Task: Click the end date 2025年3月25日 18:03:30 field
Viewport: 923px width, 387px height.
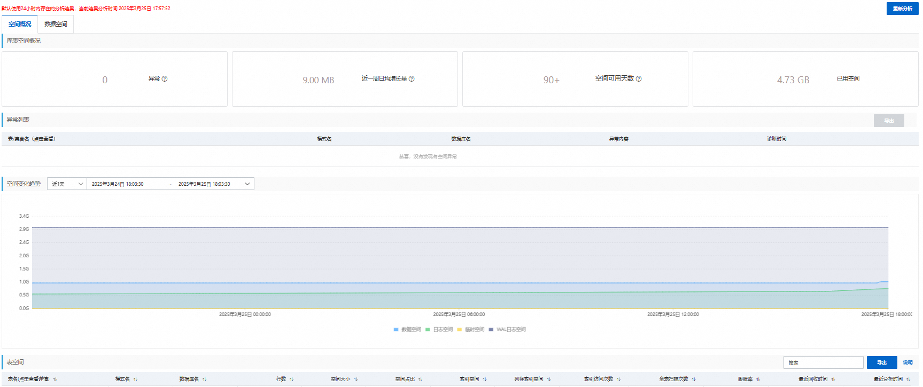Action: pos(204,184)
